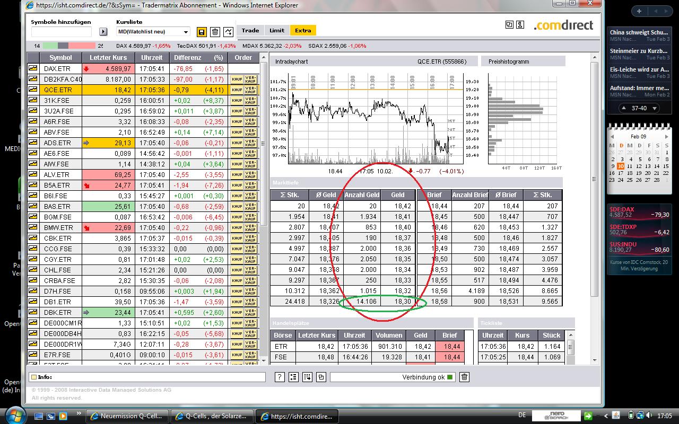
Task: Open the chart icon next to the trash
Action: (x=228, y=32)
